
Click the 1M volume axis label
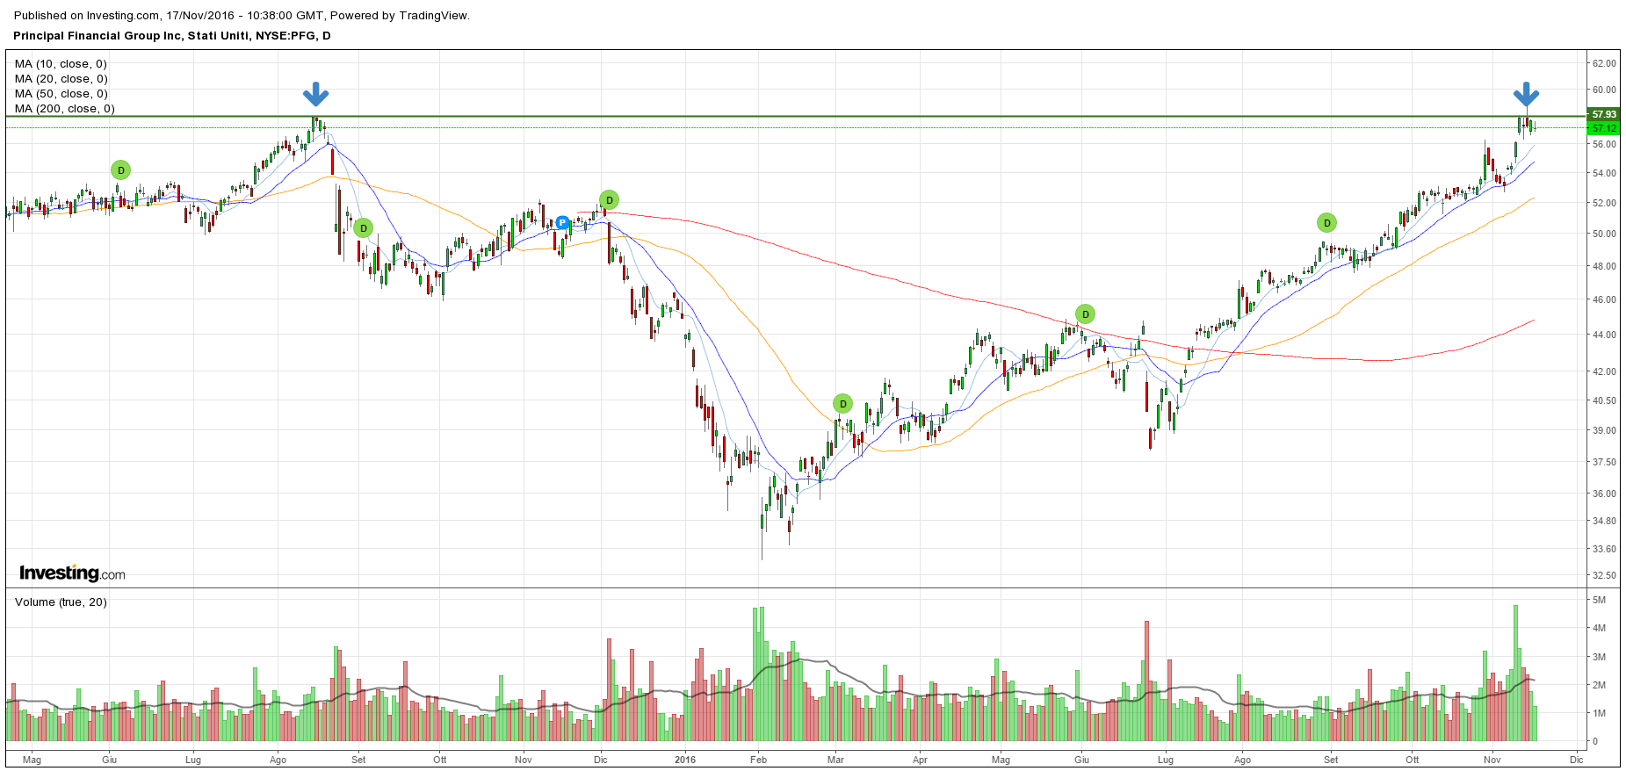(1599, 713)
